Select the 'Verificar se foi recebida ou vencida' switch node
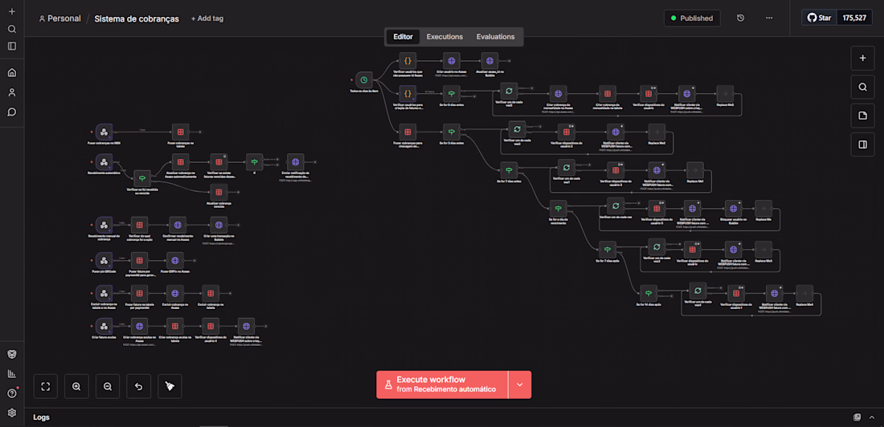This screenshot has height=427, width=884. (141, 178)
